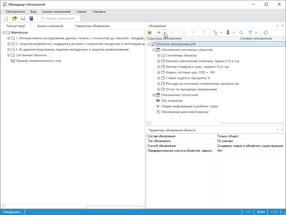Save the update with the floppy icon

pyautogui.click(x=23, y=18)
